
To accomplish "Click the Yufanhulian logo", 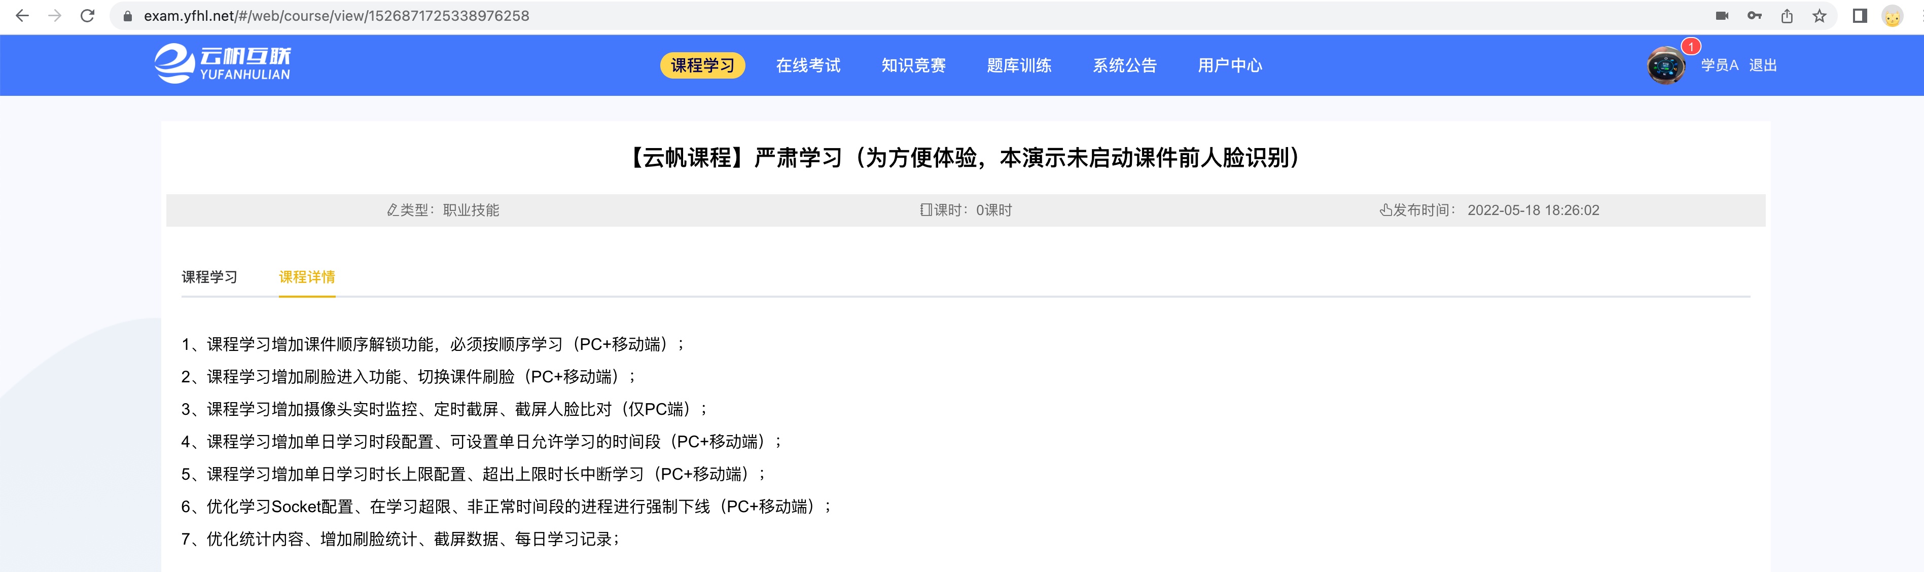I will (223, 64).
